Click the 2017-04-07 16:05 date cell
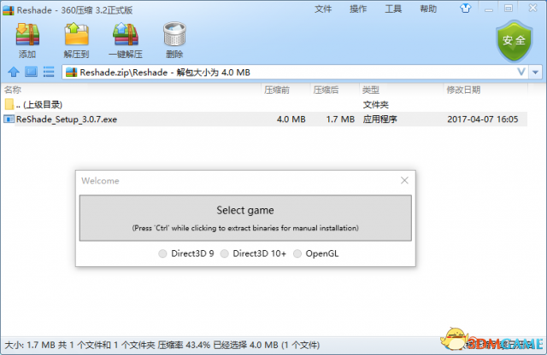The image size is (547, 355). [482, 119]
